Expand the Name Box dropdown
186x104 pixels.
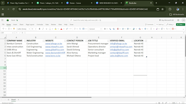(13, 33)
